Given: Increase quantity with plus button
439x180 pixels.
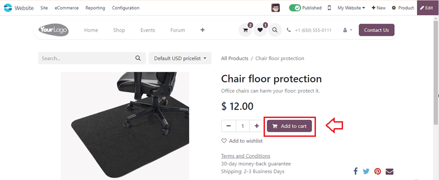Looking at the screenshot, I should click(x=257, y=126).
